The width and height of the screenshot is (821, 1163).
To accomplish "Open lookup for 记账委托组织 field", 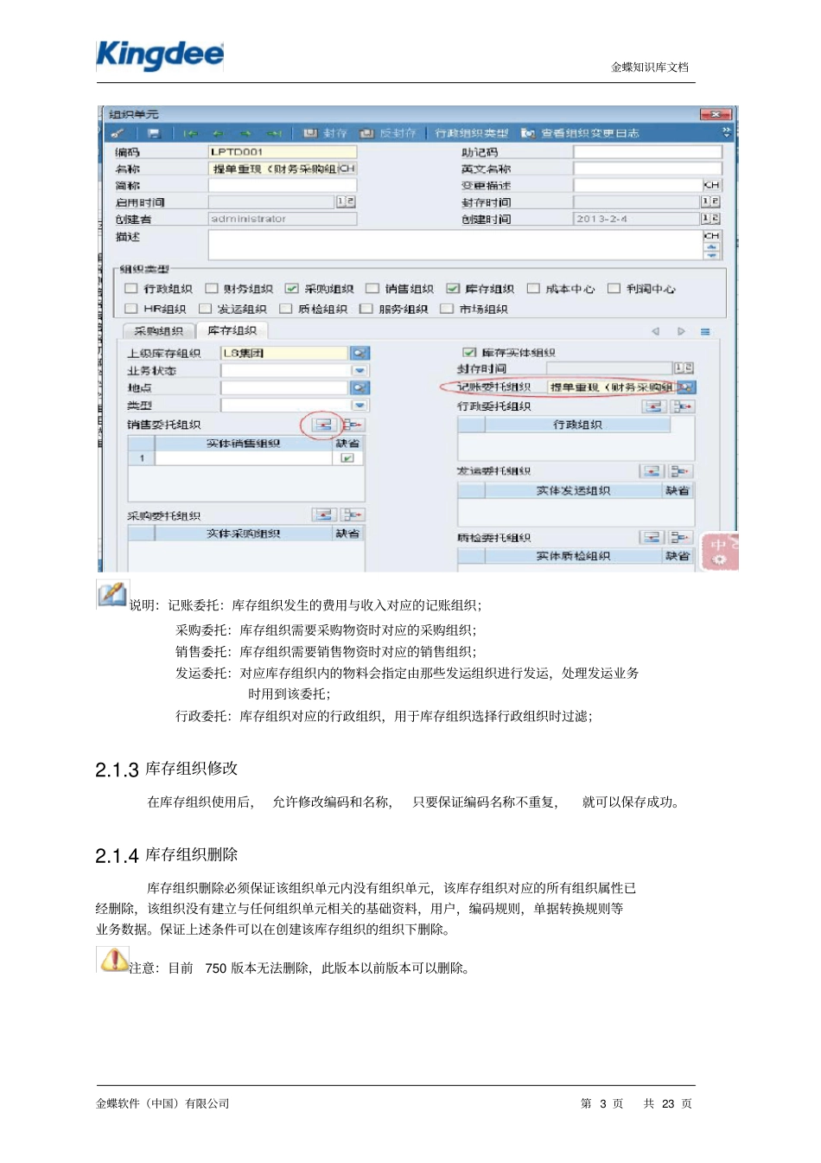I will tap(685, 387).
